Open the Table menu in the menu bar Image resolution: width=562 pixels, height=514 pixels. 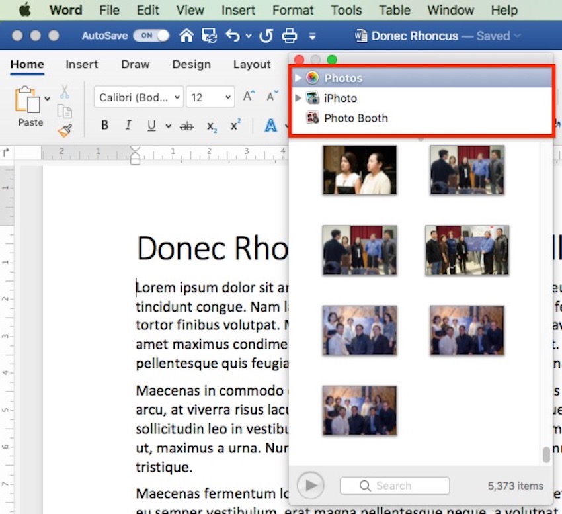coord(395,10)
